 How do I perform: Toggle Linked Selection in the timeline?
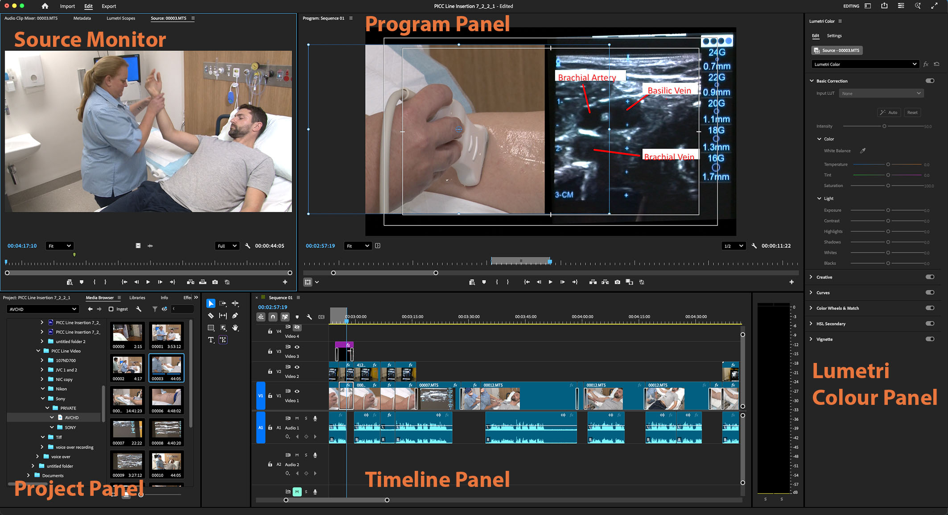tap(285, 317)
